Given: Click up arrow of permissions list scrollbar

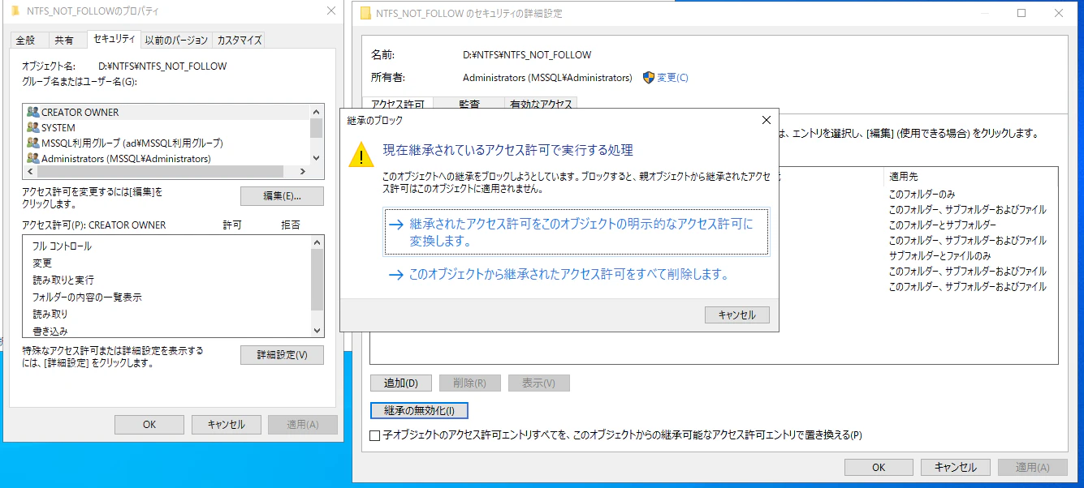Looking at the screenshot, I should click(317, 242).
